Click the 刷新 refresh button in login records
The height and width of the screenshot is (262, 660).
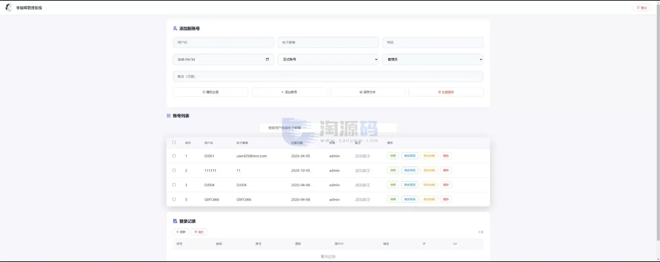coord(181,232)
